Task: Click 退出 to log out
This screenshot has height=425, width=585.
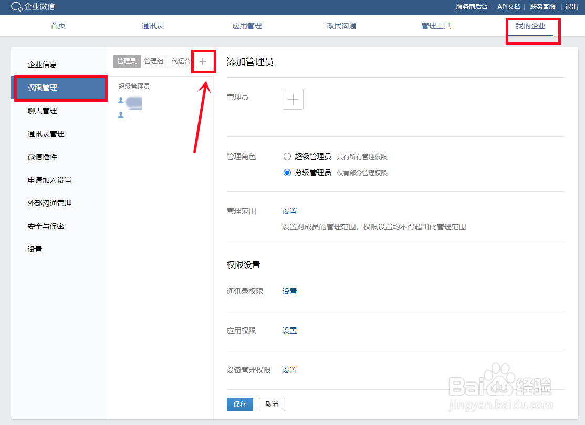Action: tap(571, 7)
